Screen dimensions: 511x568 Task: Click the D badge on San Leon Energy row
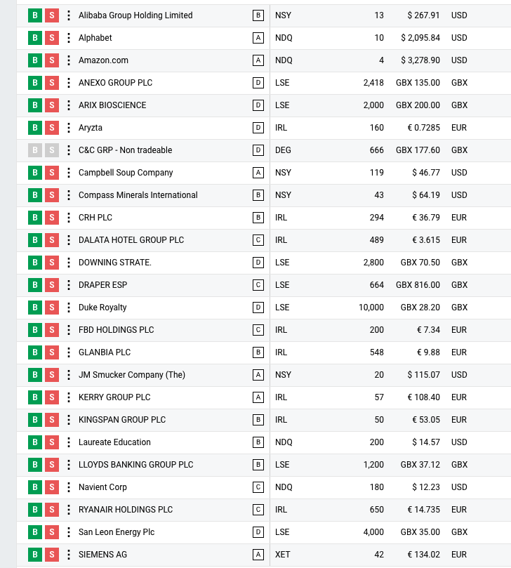coord(258,531)
